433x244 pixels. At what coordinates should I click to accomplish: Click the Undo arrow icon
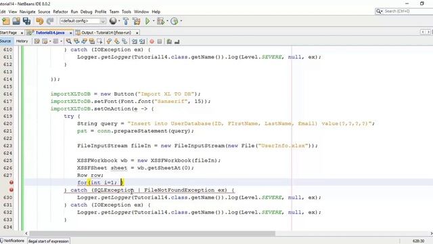(x=40, y=21)
